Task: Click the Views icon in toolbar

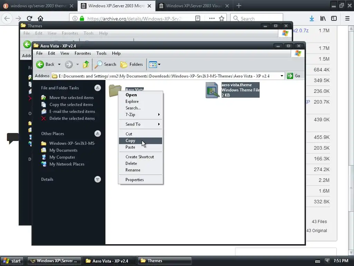Action: 153,65
